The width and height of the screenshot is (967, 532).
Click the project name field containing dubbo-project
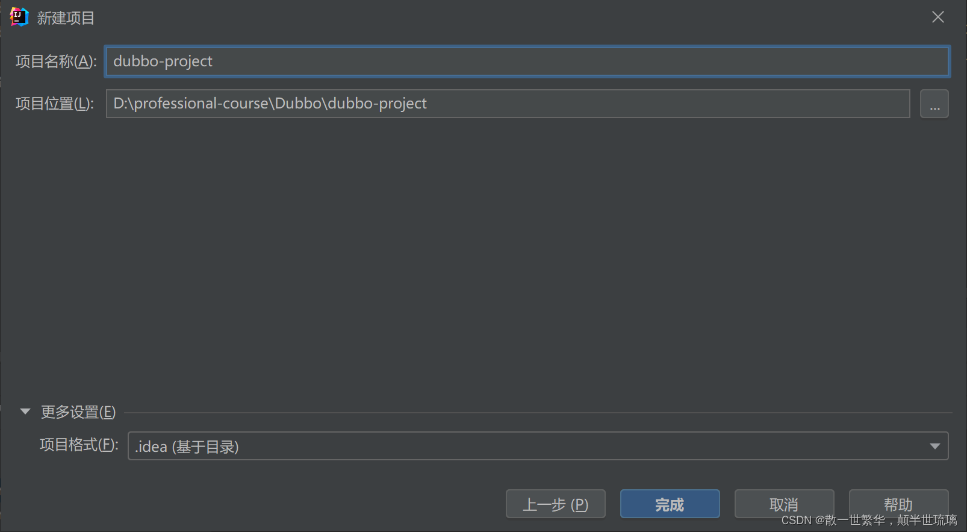pyautogui.click(x=527, y=61)
